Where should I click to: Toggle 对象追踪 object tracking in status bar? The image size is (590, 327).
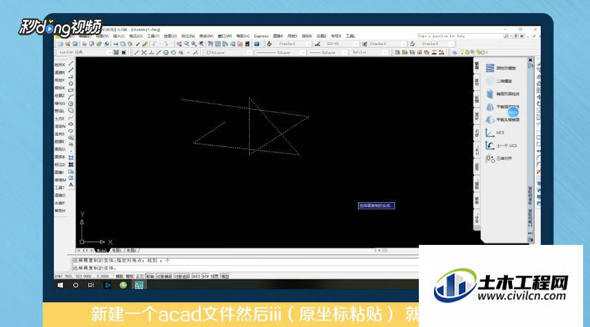pyautogui.click(x=181, y=276)
